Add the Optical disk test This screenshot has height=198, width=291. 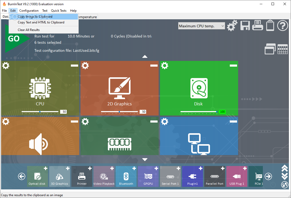[46, 168]
